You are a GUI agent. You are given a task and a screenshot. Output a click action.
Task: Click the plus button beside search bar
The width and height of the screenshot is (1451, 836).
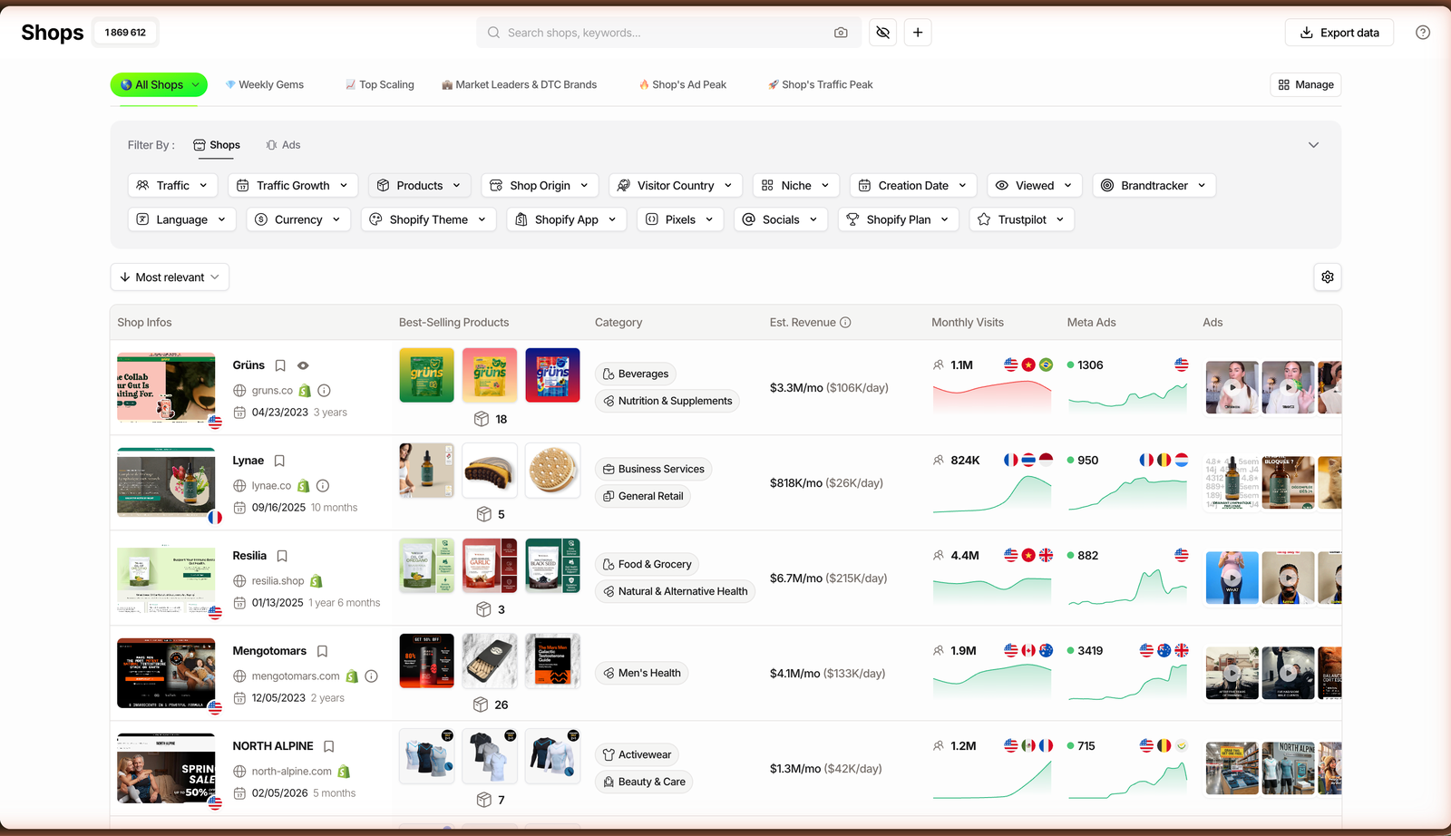point(918,33)
